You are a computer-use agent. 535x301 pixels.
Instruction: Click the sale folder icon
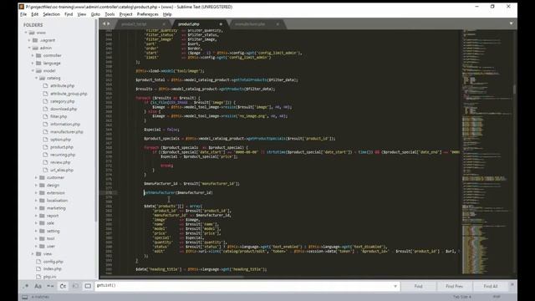click(x=42, y=223)
